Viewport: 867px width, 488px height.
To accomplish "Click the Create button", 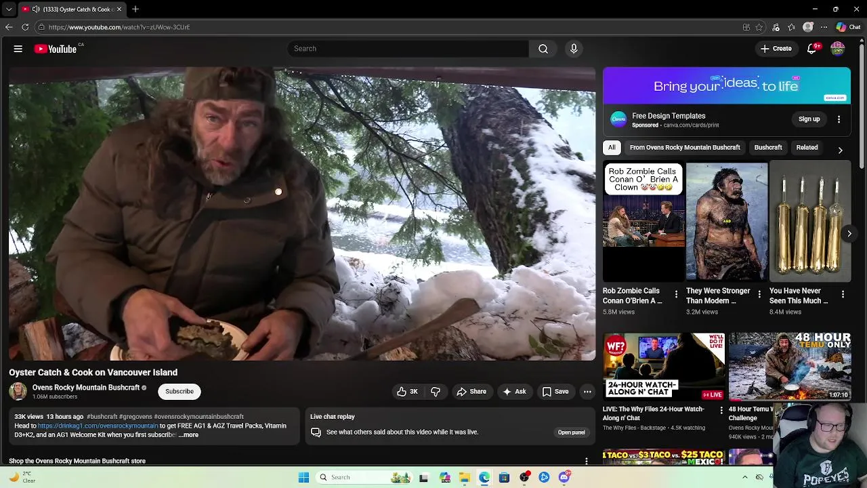I will 776,49.
